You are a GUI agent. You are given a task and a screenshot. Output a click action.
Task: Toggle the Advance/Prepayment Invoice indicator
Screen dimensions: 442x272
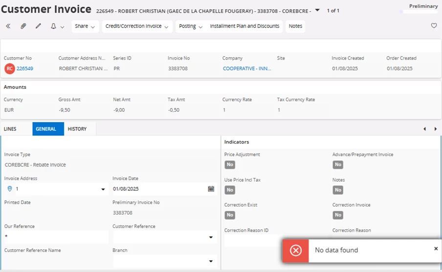(338, 165)
